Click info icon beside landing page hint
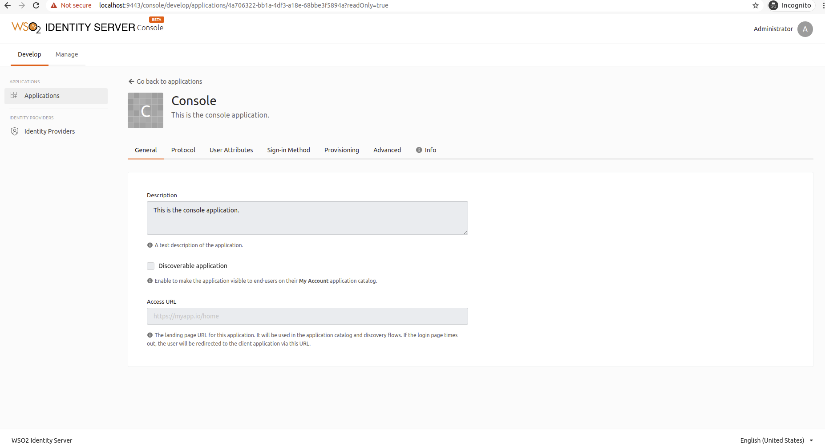The height and width of the screenshot is (448, 825). (x=150, y=335)
